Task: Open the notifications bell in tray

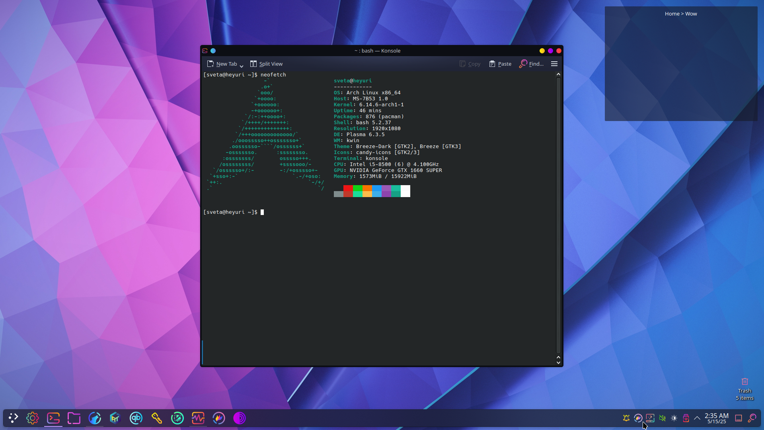Action: (x=626, y=418)
